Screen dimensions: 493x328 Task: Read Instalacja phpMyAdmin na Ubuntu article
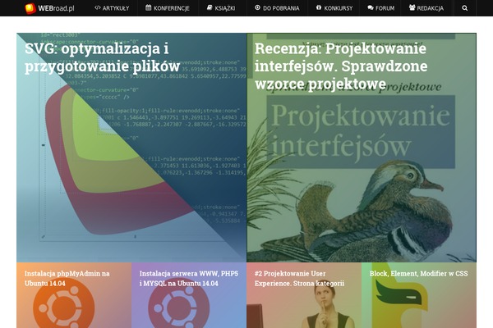(67, 278)
